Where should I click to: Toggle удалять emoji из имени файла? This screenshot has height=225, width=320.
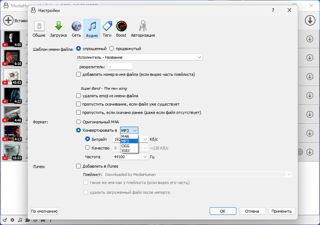(78, 95)
